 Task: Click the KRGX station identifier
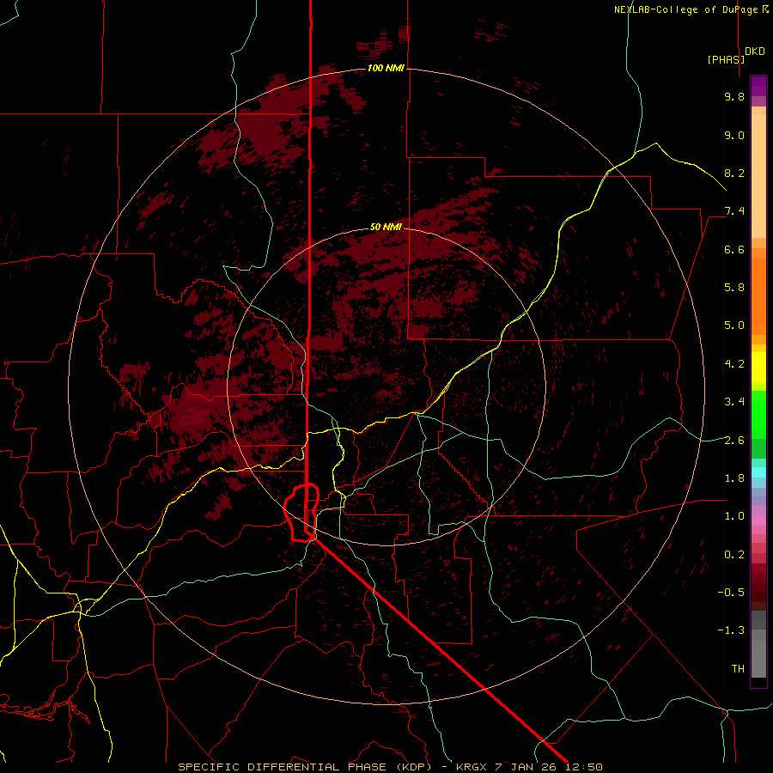click(x=472, y=767)
